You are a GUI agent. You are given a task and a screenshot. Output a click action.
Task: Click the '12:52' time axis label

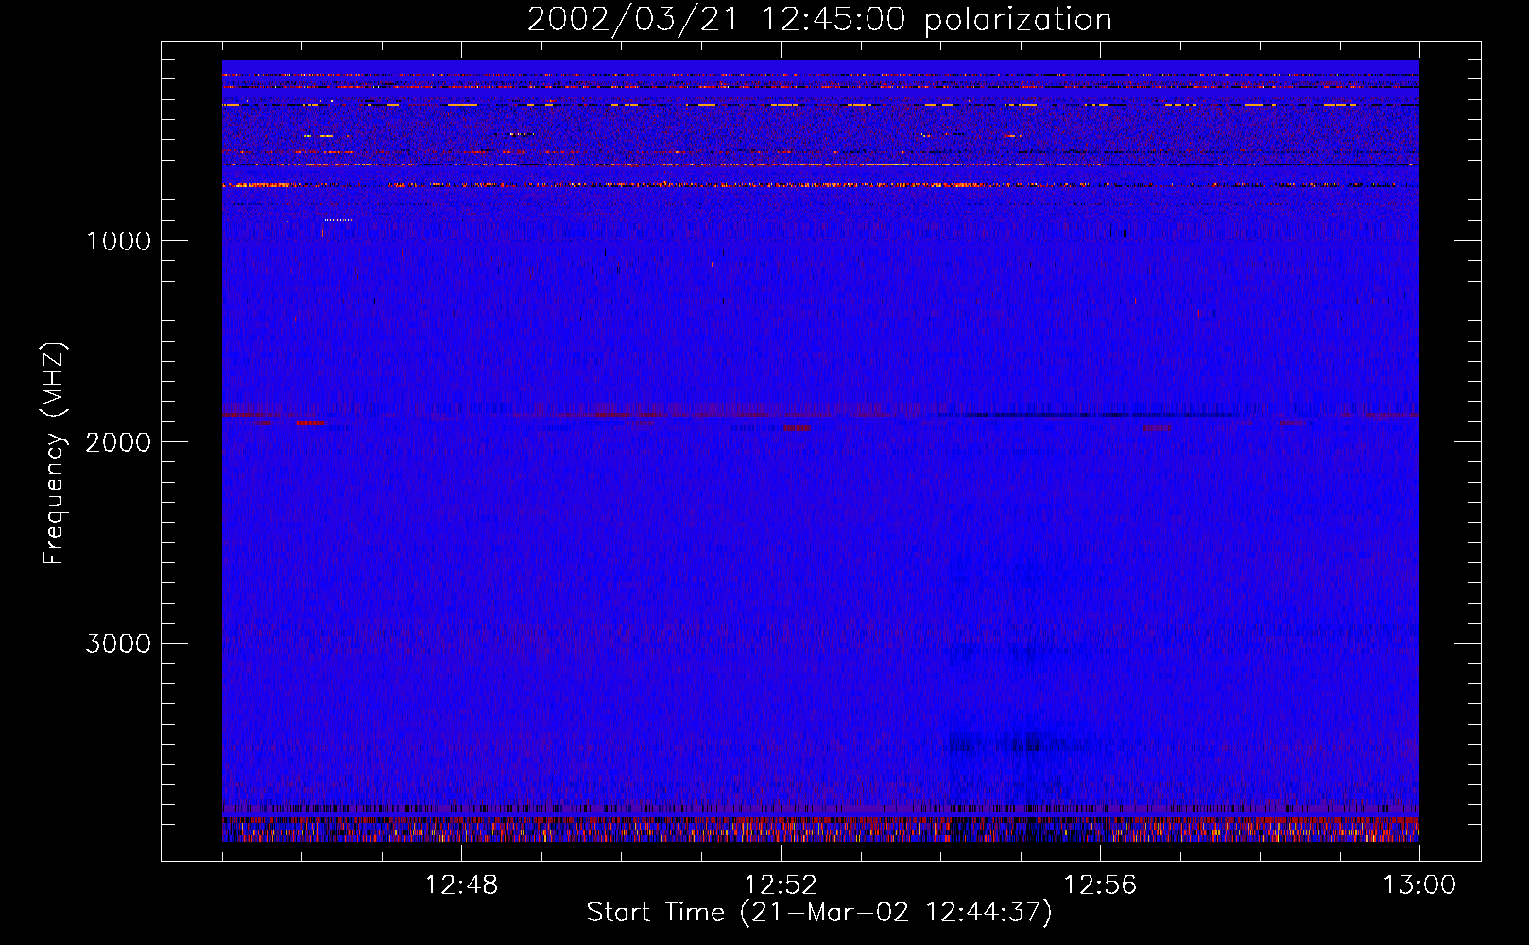pyautogui.click(x=781, y=885)
